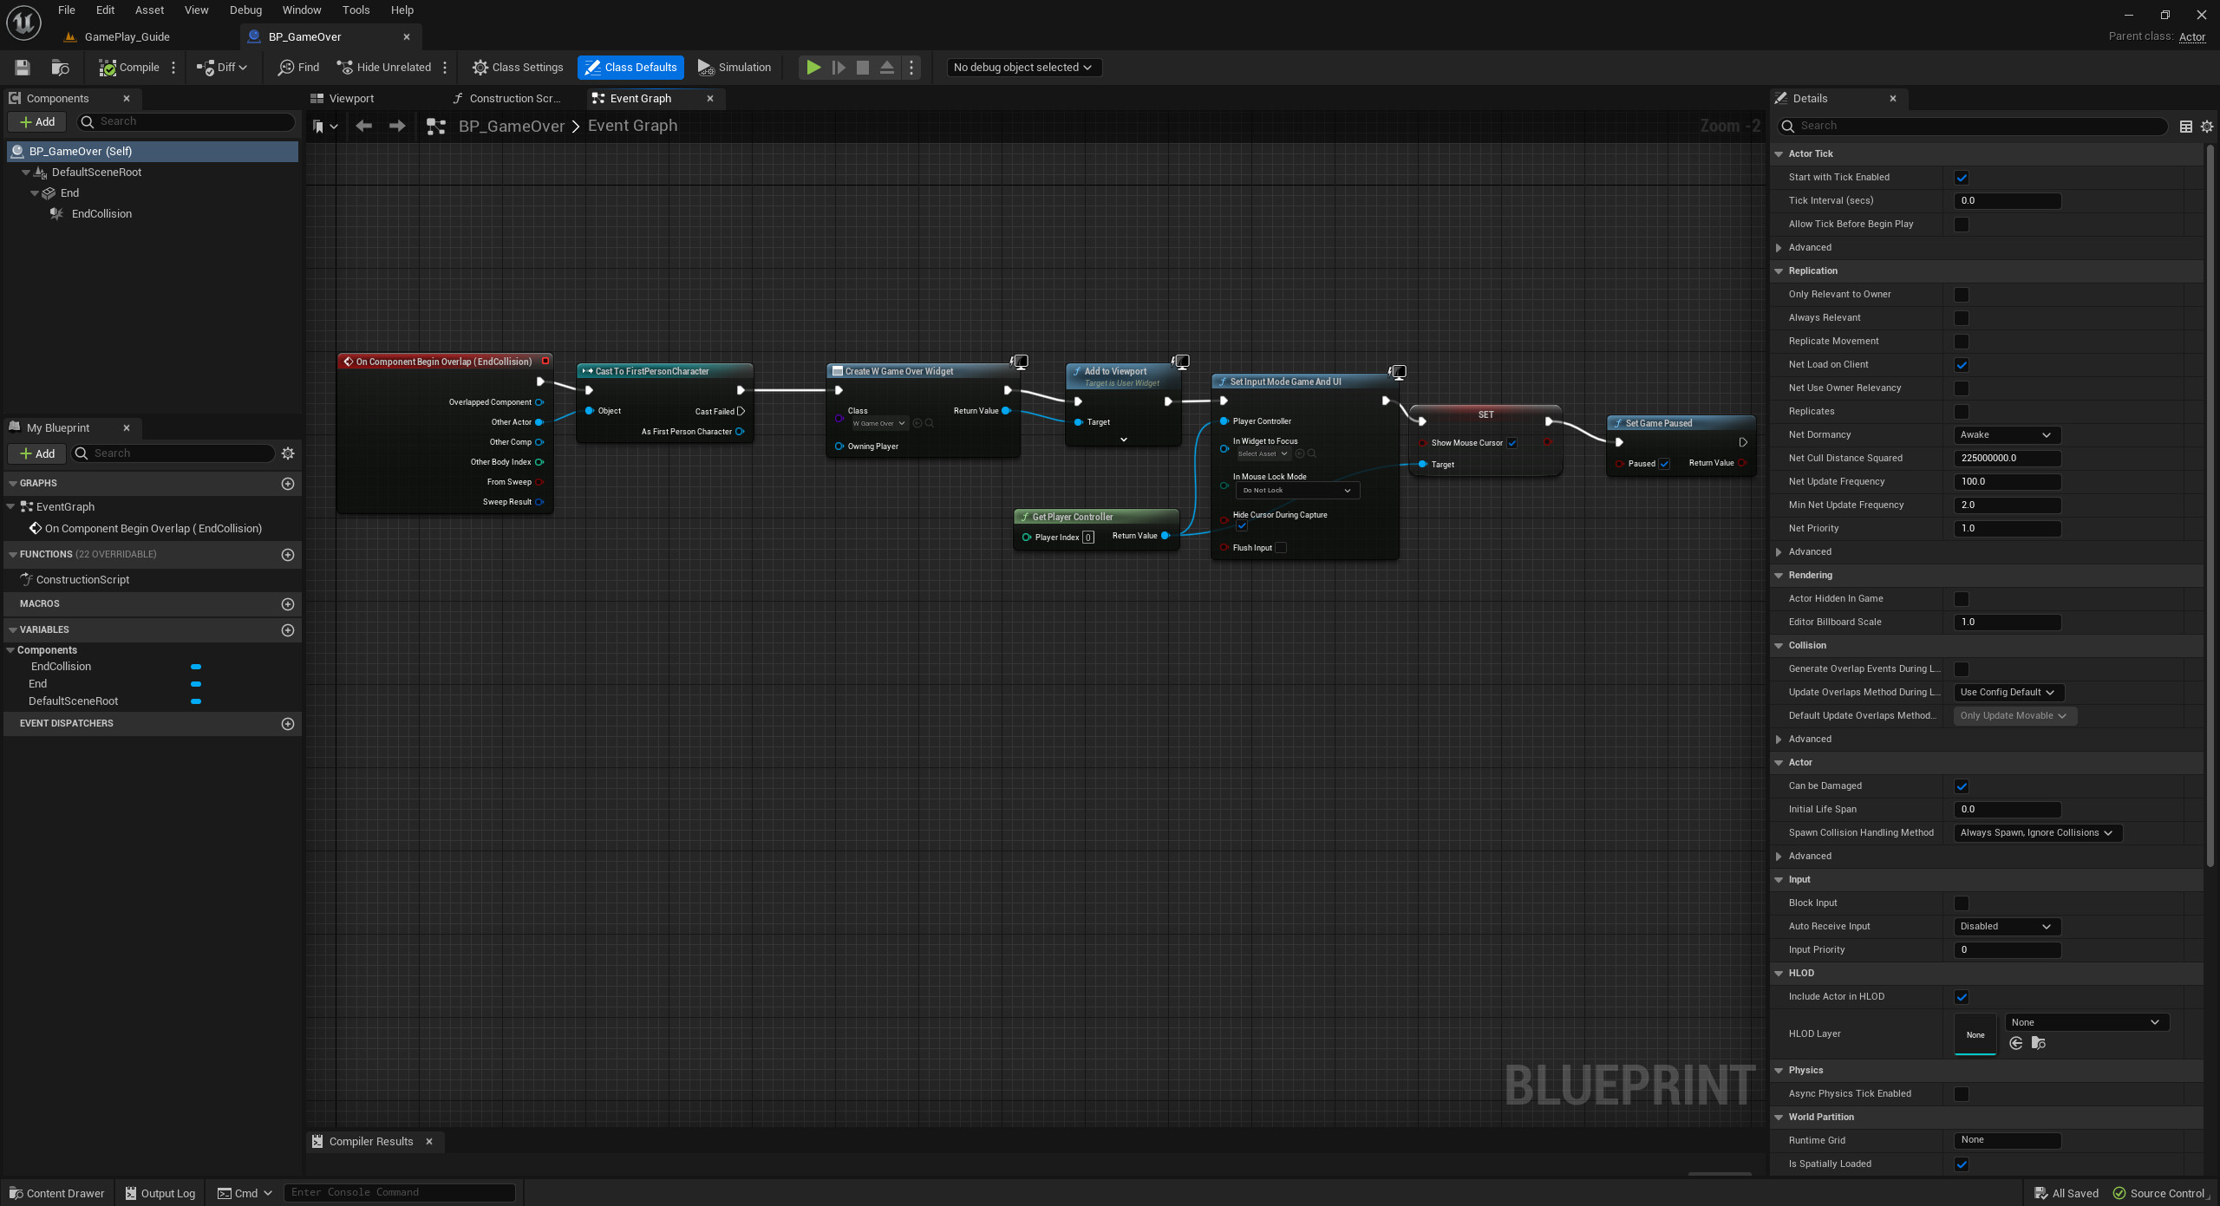Open My Blueprint settings gear

(288, 453)
